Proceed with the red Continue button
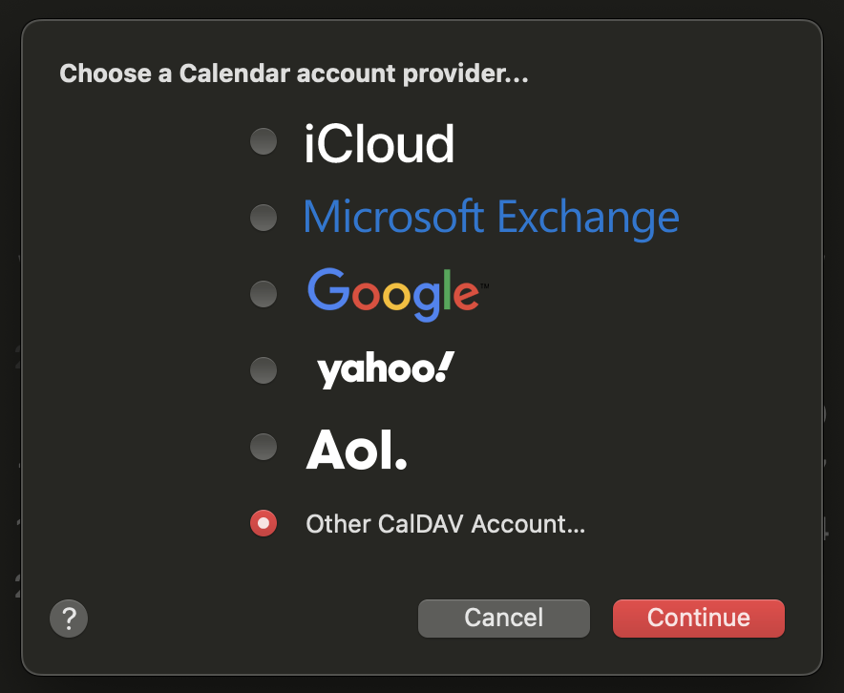This screenshot has width=844, height=693. point(699,619)
